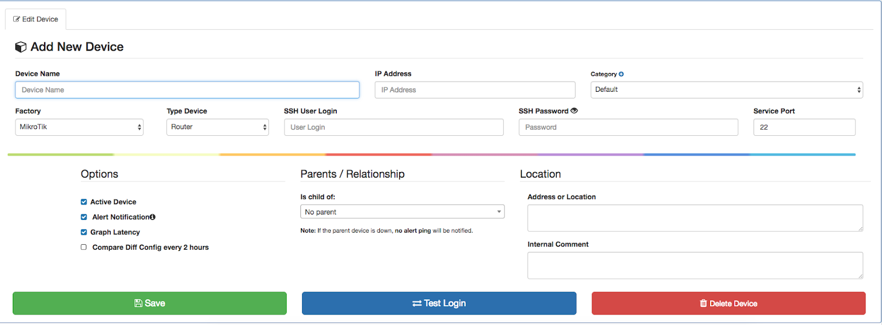Click the multicolor divider bar
882x325 pixels.
[x=432, y=155]
